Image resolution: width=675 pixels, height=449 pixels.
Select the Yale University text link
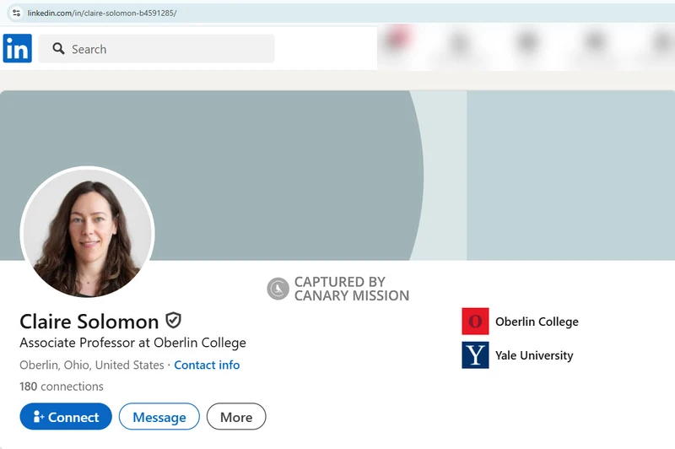coord(534,355)
